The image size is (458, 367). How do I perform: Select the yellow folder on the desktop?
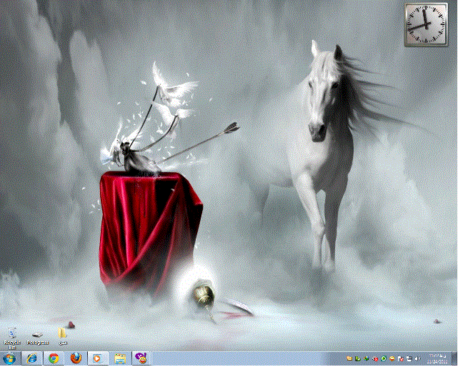[x=63, y=334]
